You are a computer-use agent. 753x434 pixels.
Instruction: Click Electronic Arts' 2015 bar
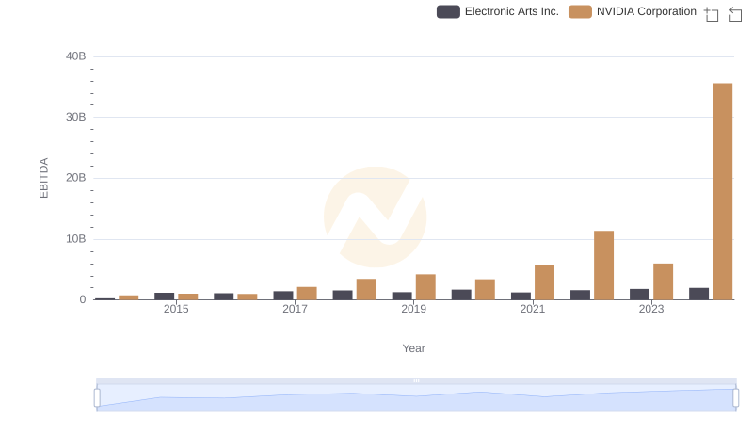(x=165, y=296)
